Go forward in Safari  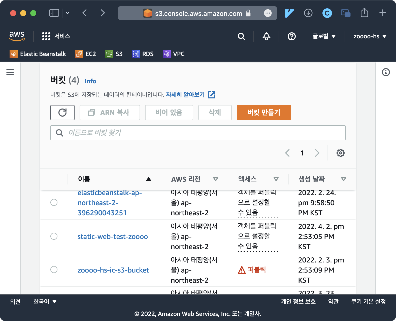[x=103, y=13]
